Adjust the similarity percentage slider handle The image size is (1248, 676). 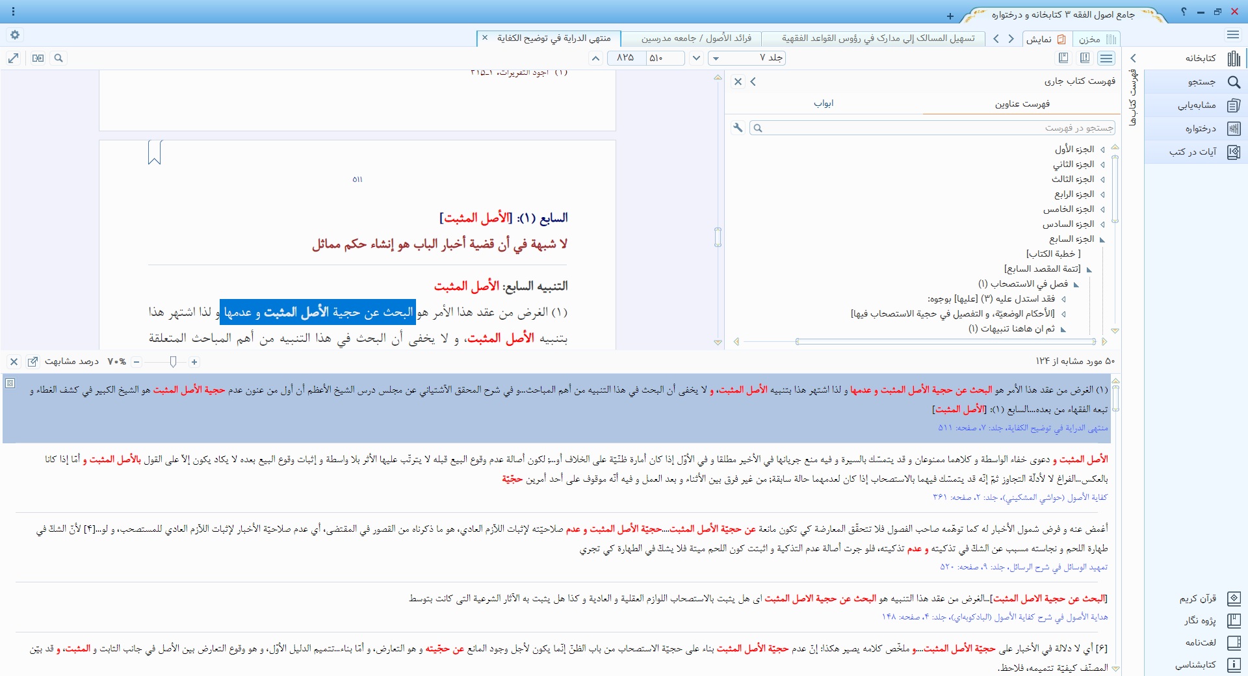point(173,362)
